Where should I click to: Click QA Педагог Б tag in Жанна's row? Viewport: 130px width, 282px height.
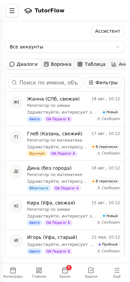(58, 119)
